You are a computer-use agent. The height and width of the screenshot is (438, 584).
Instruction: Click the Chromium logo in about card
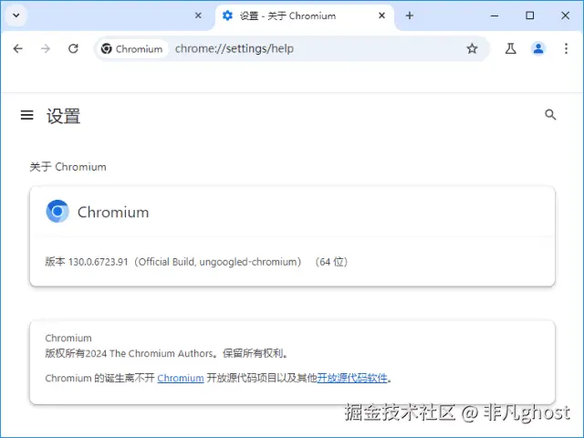(x=57, y=211)
